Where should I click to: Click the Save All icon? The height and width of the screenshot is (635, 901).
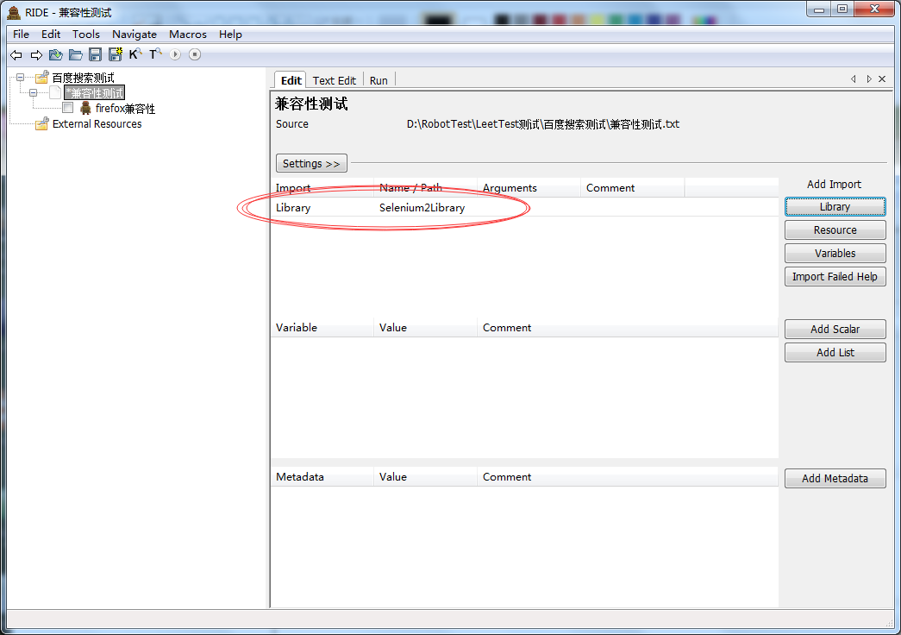[116, 54]
